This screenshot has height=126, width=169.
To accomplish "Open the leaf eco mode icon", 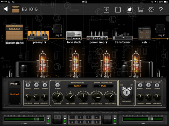I will coord(129,10).
